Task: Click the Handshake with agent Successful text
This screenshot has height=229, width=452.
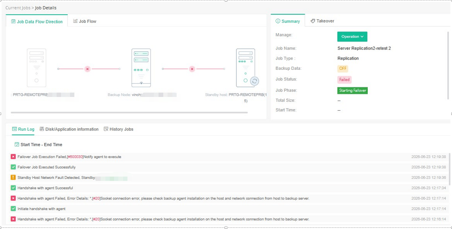Action: pyautogui.click(x=45, y=188)
